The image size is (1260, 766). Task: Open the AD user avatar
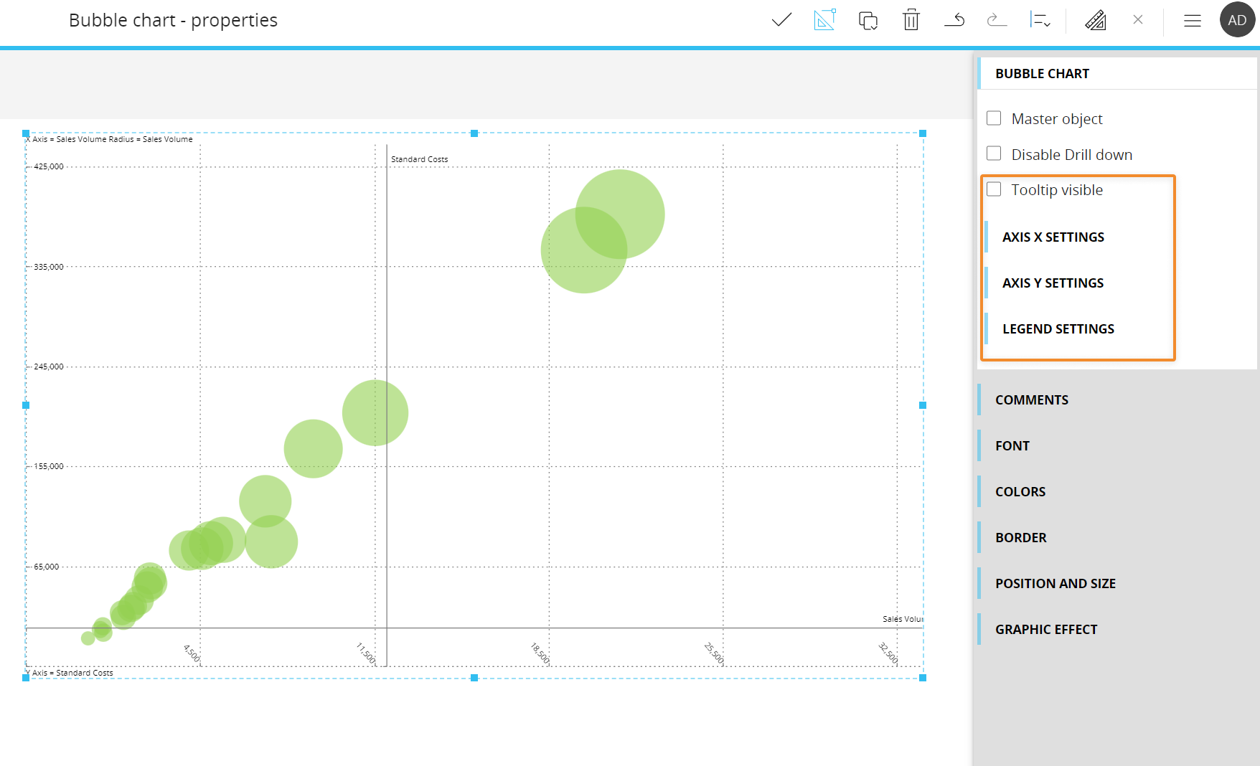pos(1237,20)
